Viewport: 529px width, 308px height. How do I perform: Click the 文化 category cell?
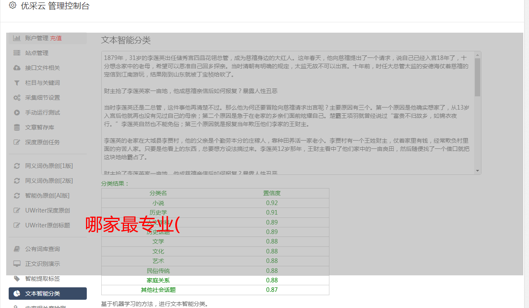point(158,251)
